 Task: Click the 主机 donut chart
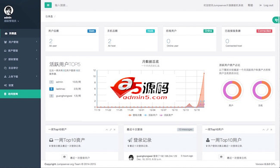(261, 90)
